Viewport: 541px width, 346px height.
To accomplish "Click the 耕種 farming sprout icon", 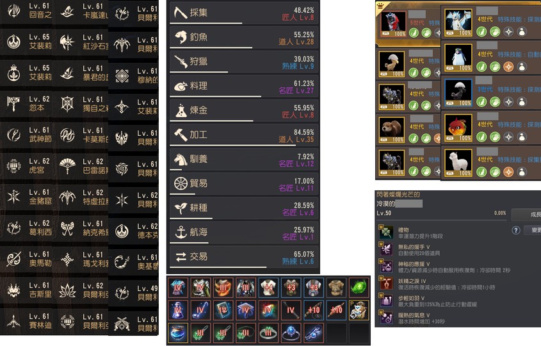I will [x=181, y=208].
